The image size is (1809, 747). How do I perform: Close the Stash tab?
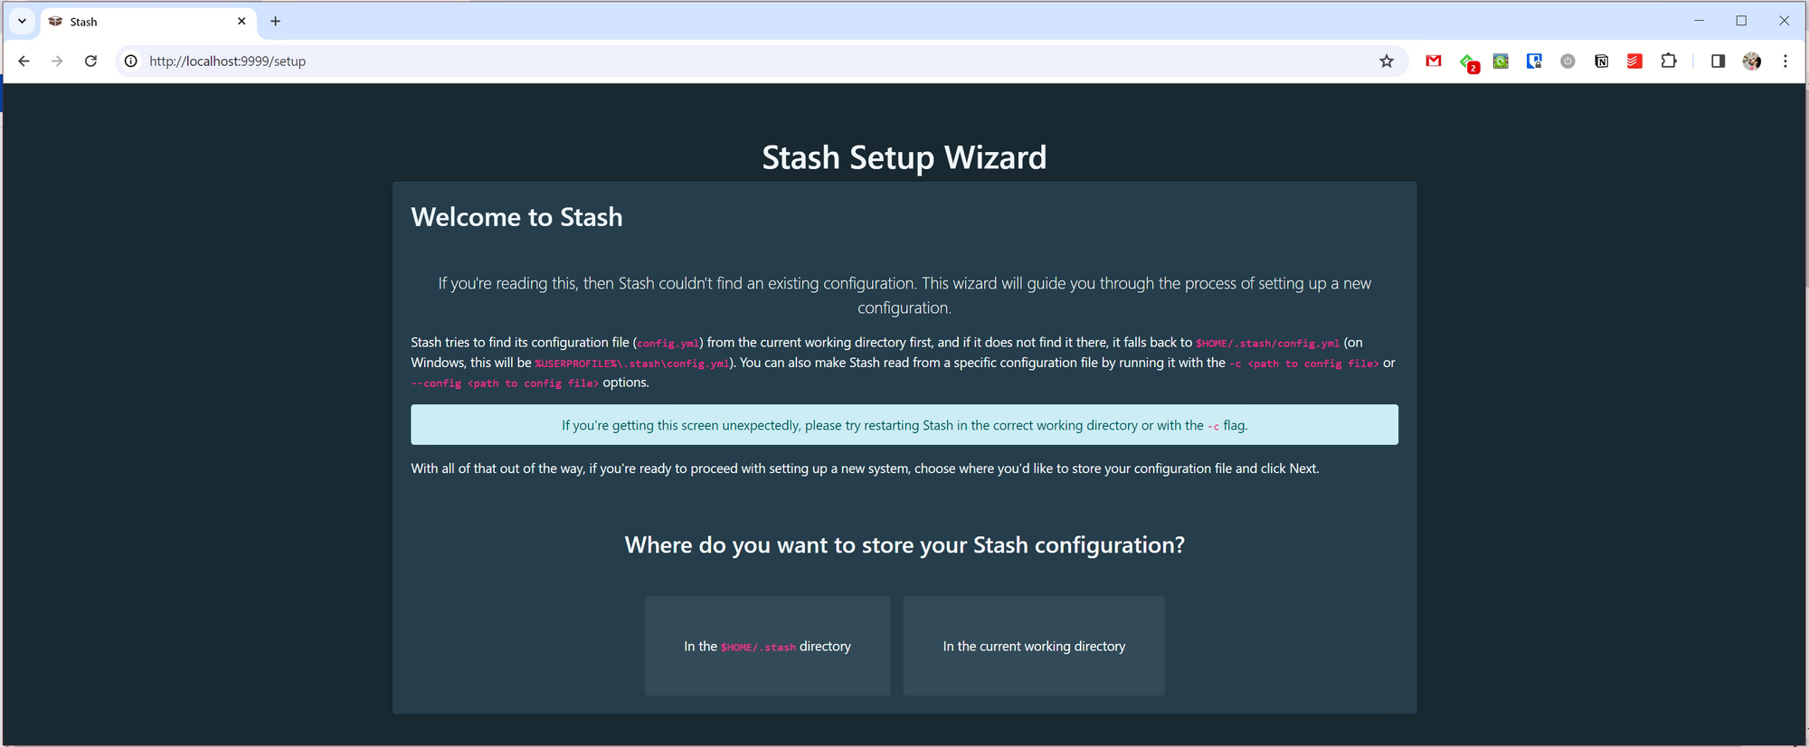pyautogui.click(x=242, y=21)
